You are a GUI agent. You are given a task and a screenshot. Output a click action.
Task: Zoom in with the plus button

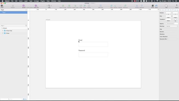click(51, 6)
